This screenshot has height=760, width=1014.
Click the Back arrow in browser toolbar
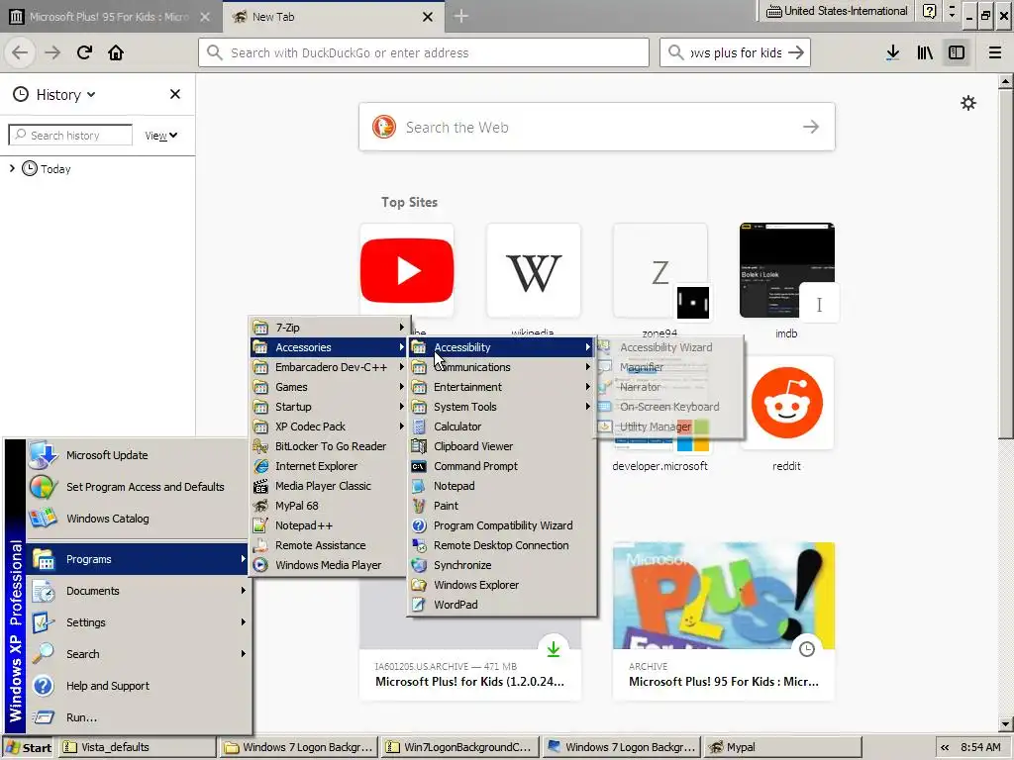pos(20,52)
